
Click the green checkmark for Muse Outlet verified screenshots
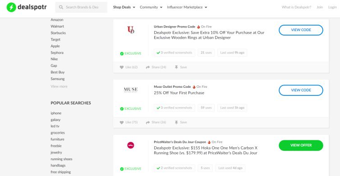point(158,108)
